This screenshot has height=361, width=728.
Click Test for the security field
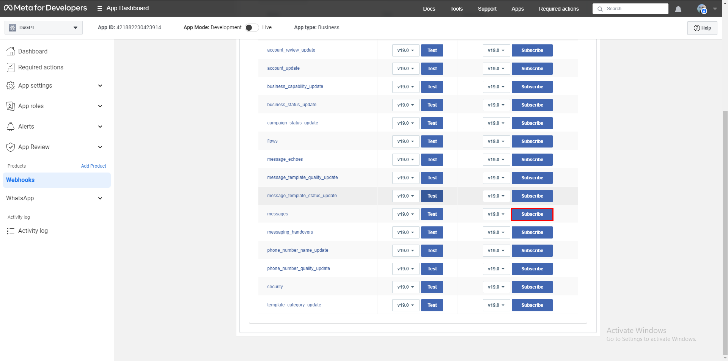[432, 287]
